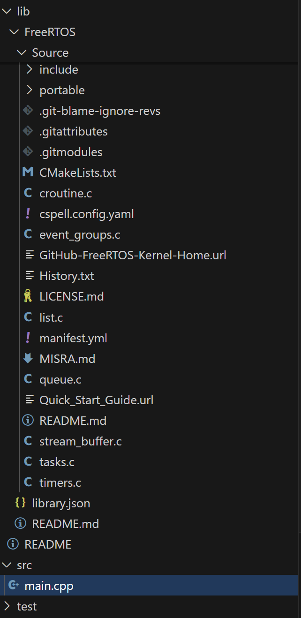Click the key icon beside LICENSE.md

click(x=28, y=296)
